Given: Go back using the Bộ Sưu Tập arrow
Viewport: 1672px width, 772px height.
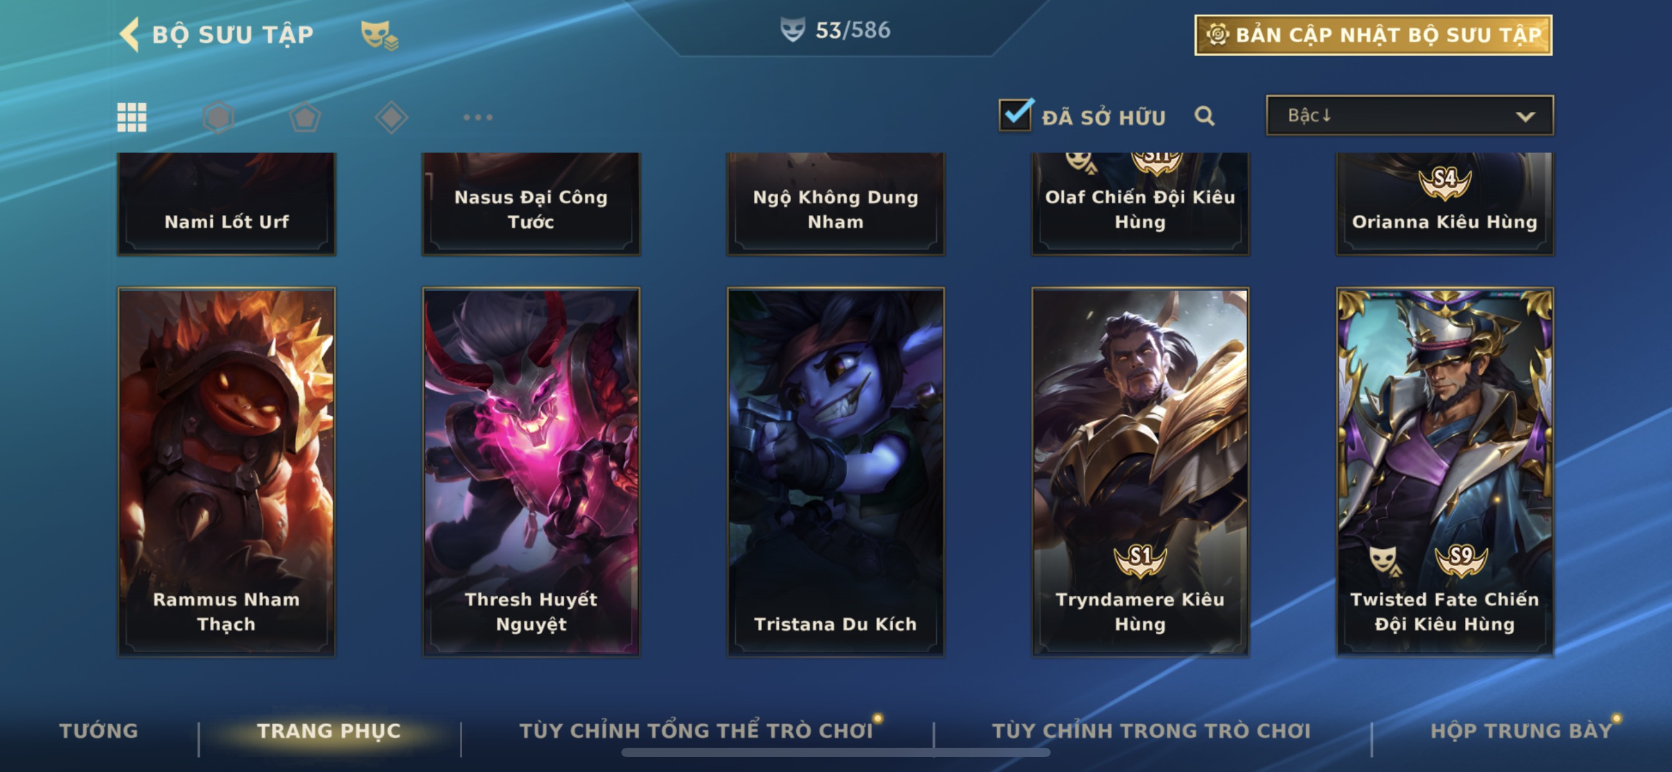Looking at the screenshot, I should 130,34.
